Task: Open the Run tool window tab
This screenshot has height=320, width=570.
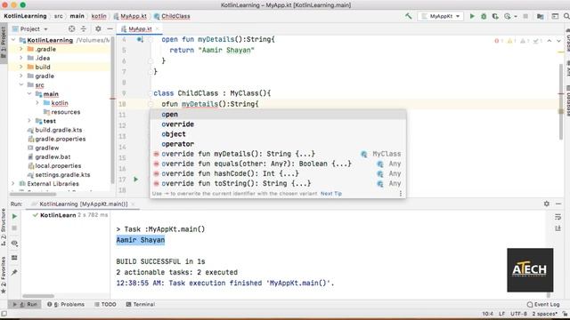Action: coord(25,304)
